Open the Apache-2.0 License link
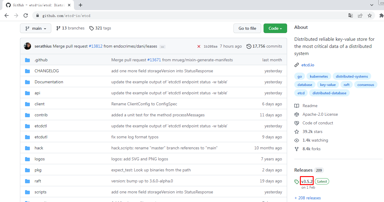This screenshot has width=384, height=202. (316, 115)
